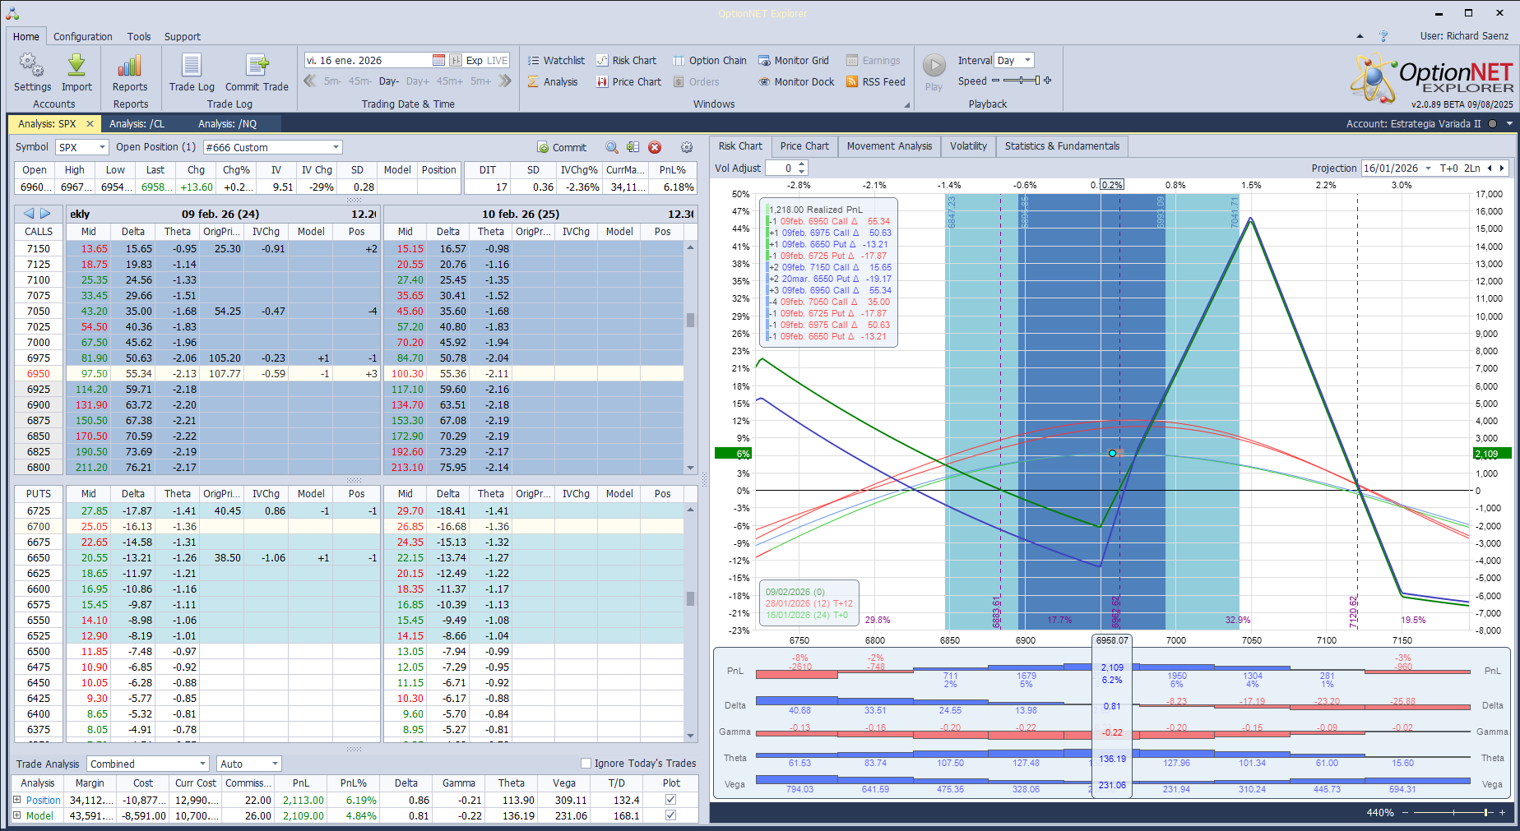Toggle the Plot checkbox for Model row
The image size is (1520, 831).
pos(670,815)
